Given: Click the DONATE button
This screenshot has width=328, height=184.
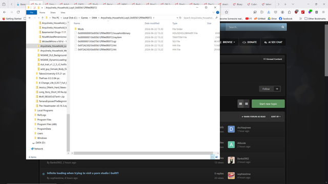Looking at the screenshot, I should [x=250, y=42].
